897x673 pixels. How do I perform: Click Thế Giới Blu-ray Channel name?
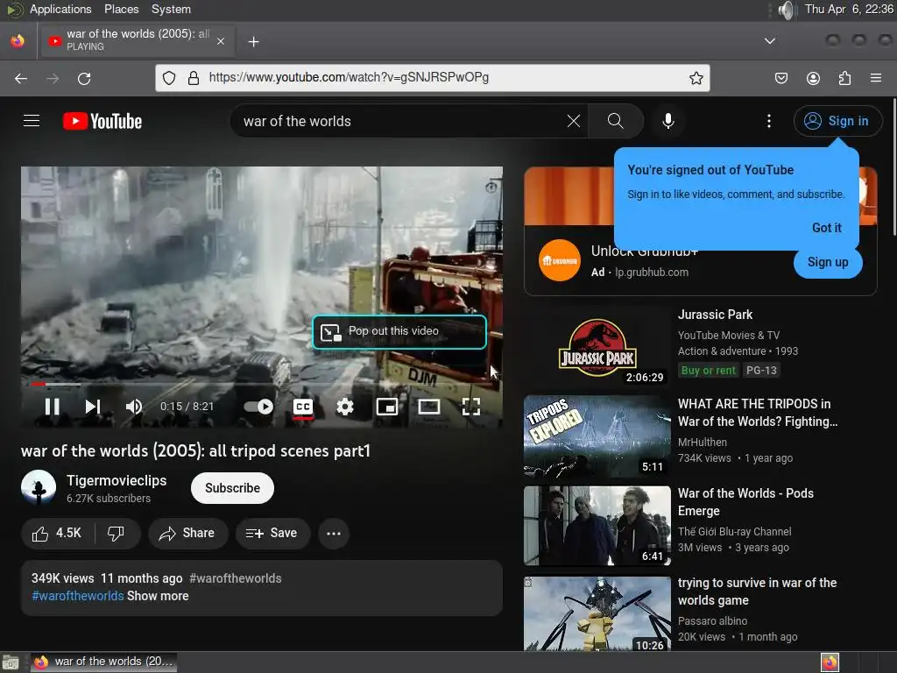(x=735, y=532)
